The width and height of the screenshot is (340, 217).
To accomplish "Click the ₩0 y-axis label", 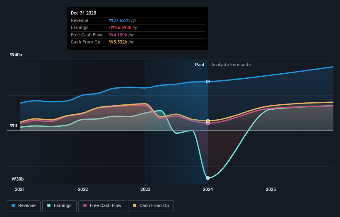I will tap(13, 126).
